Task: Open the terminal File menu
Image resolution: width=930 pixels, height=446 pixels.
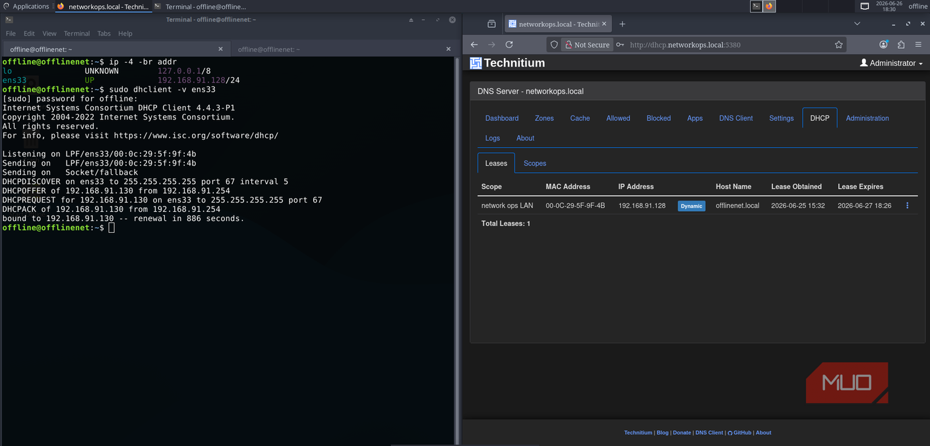Action: tap(11, 33)
